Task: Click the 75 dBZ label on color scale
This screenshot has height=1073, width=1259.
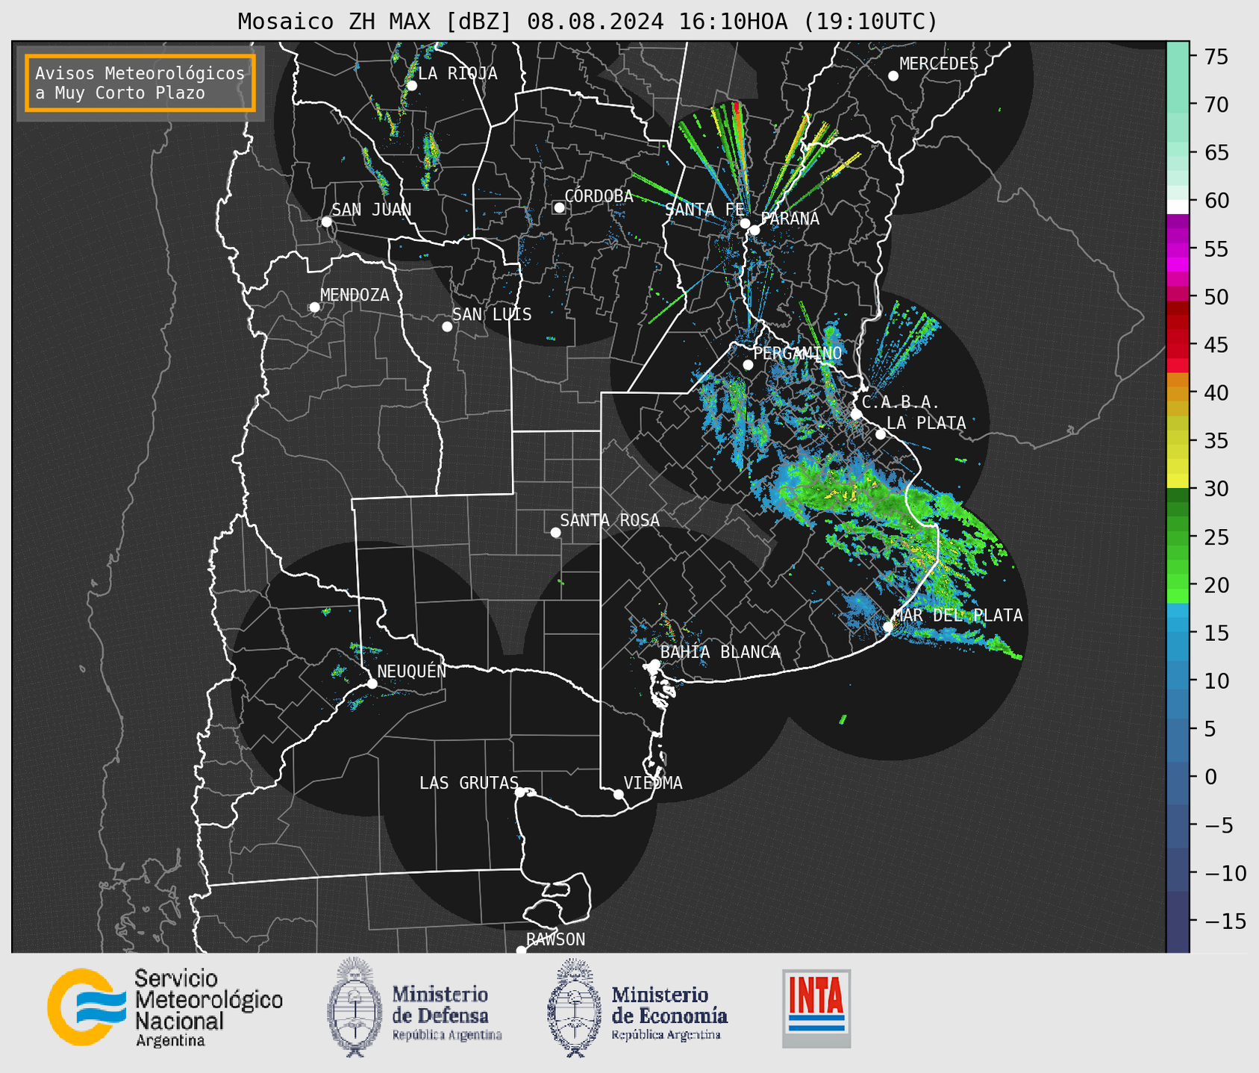Action: (1216, 57)
